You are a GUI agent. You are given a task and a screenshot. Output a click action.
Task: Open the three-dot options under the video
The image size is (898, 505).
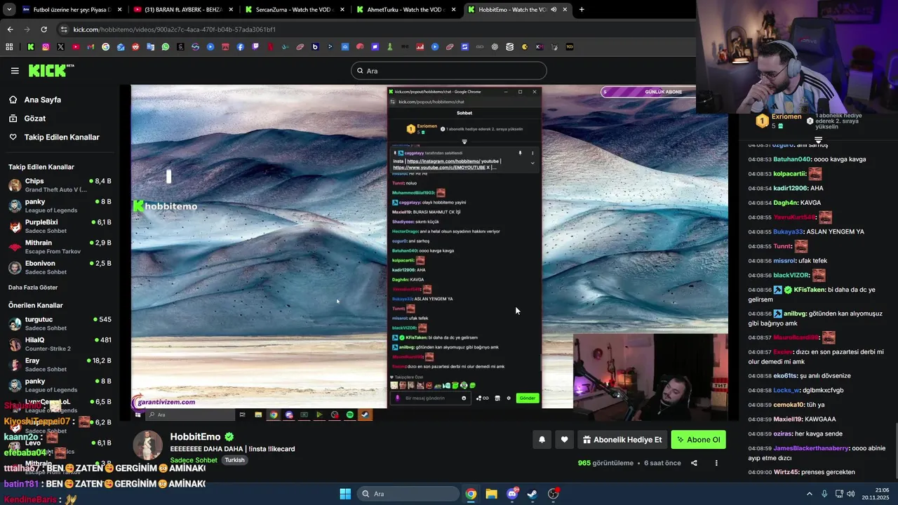click(x=716, y=463)
